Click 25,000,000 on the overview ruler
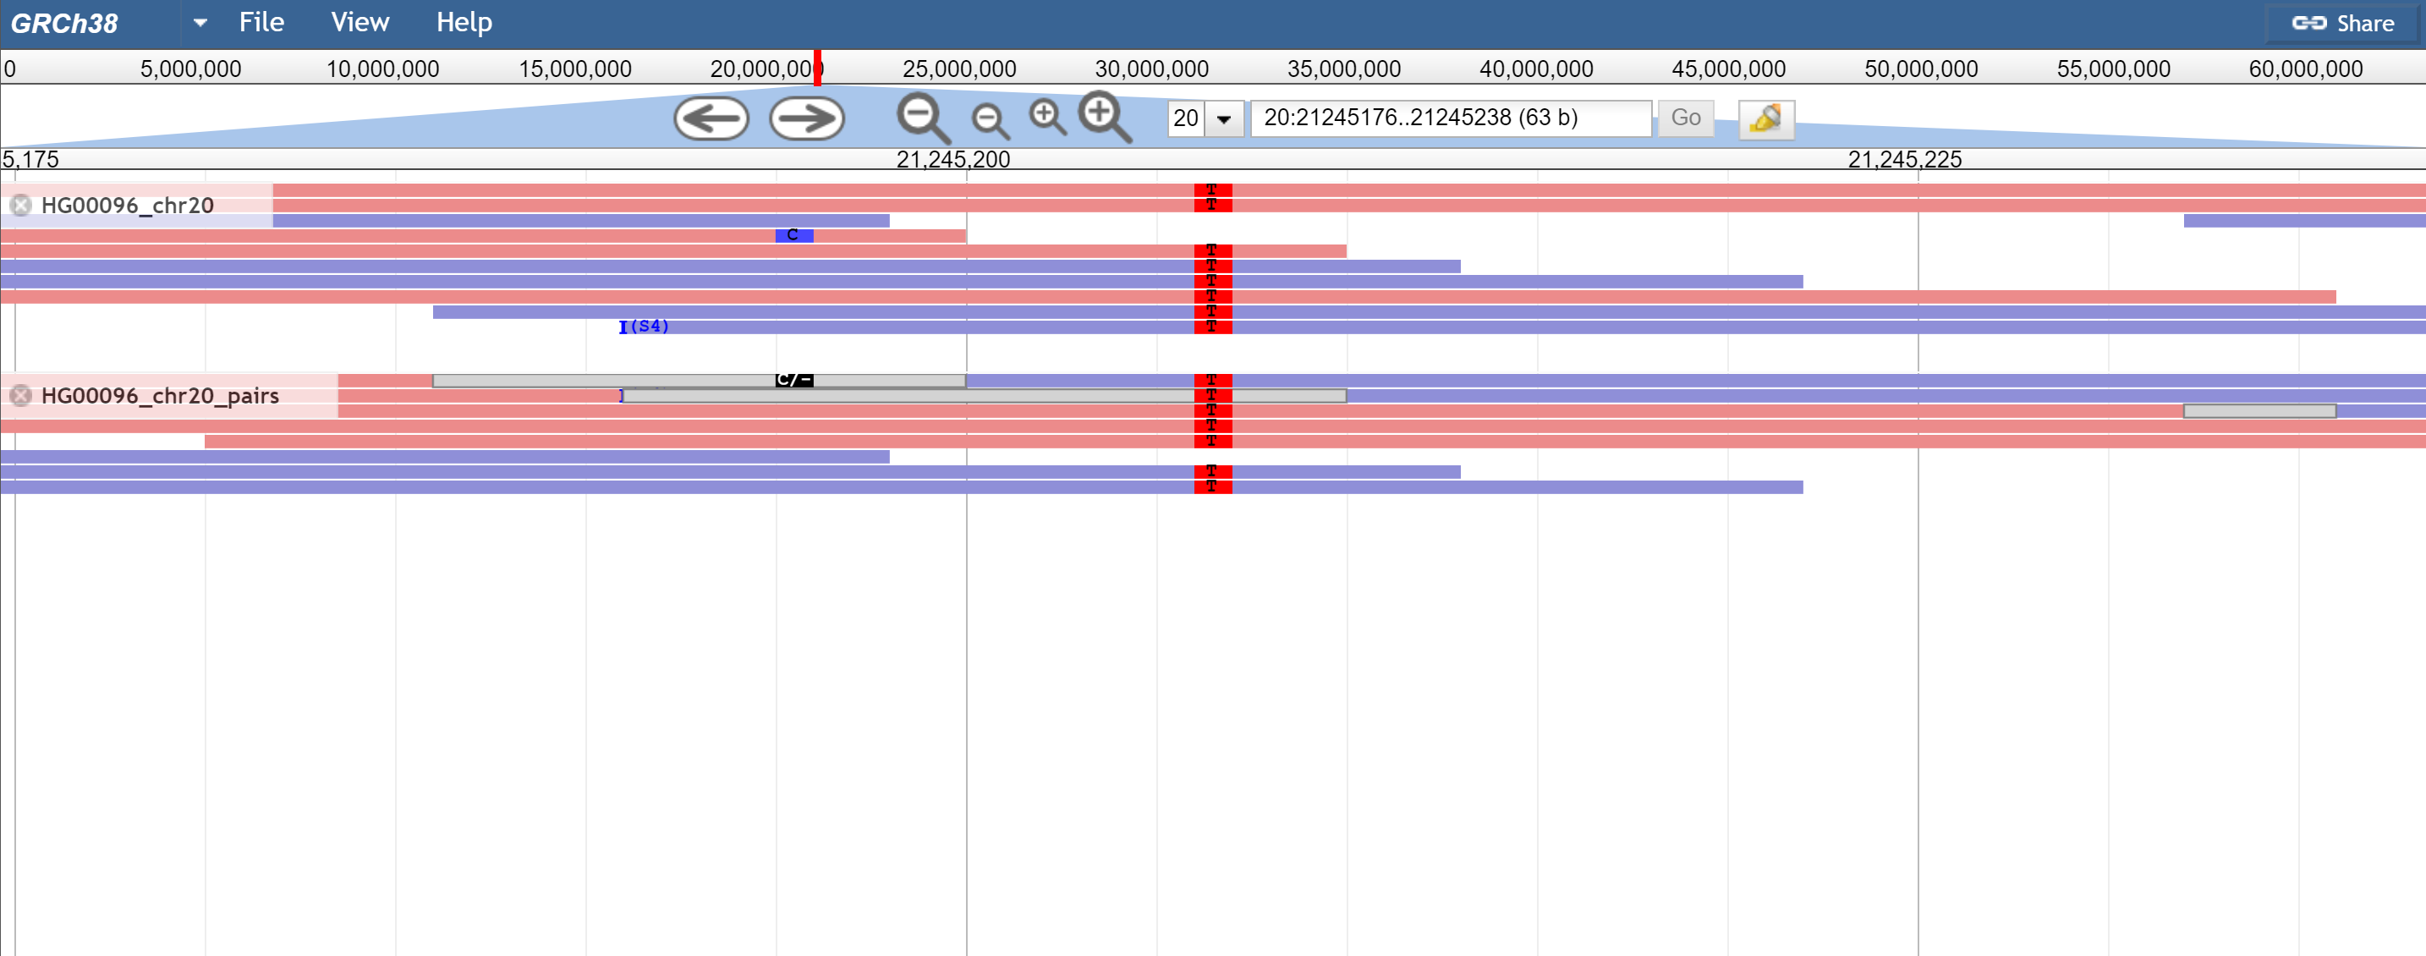The width and height of the screenshot is (2426, 956). click(958, 69)
